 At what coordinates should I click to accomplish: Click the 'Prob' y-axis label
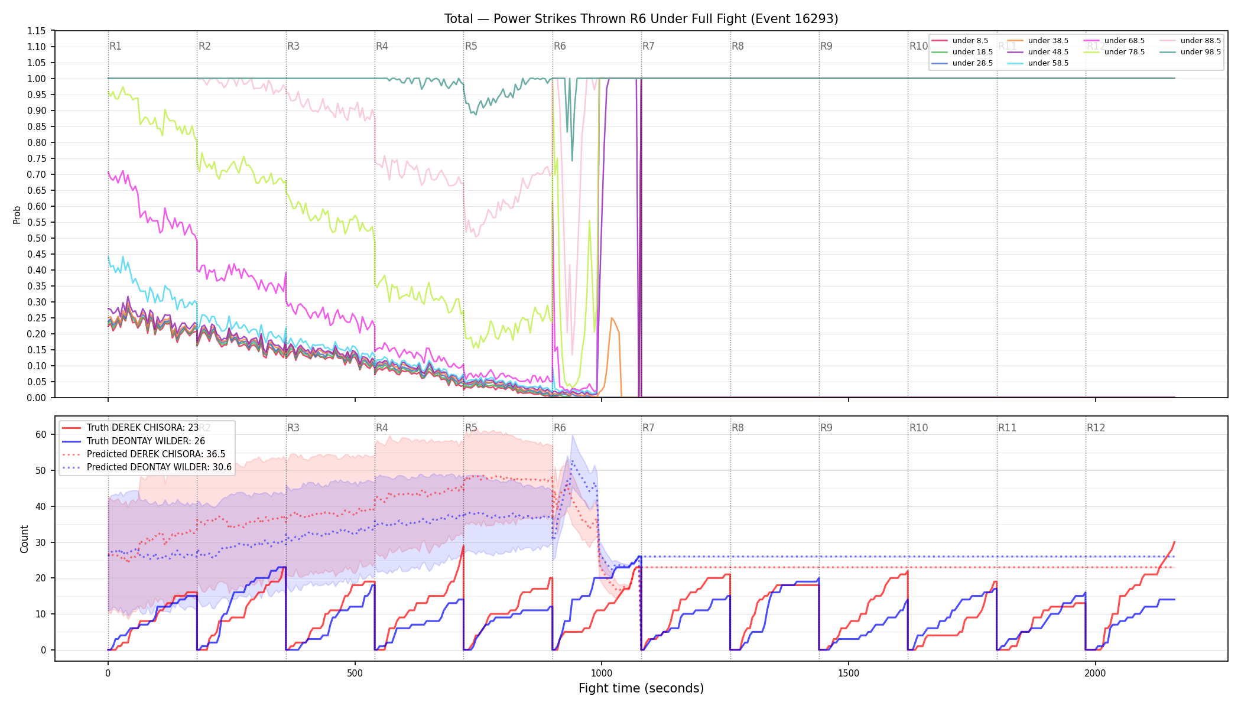point(17,214)
